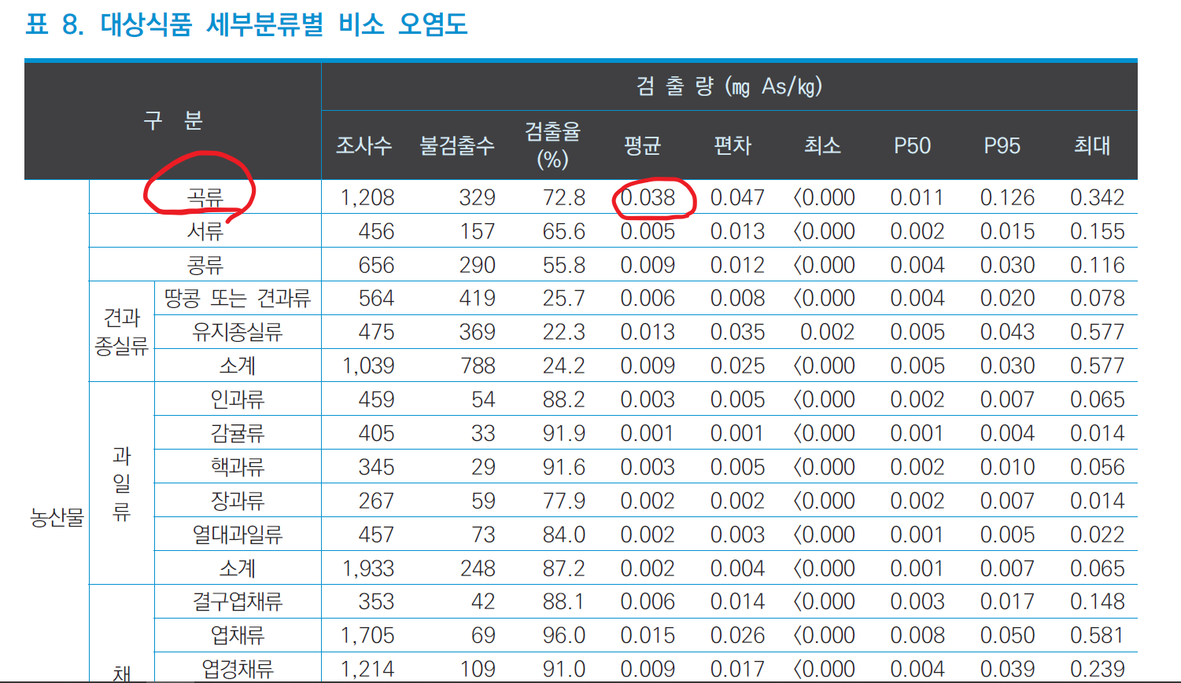Select the '평균' column header
1181x683 pixels.
(x=642, y=145)
